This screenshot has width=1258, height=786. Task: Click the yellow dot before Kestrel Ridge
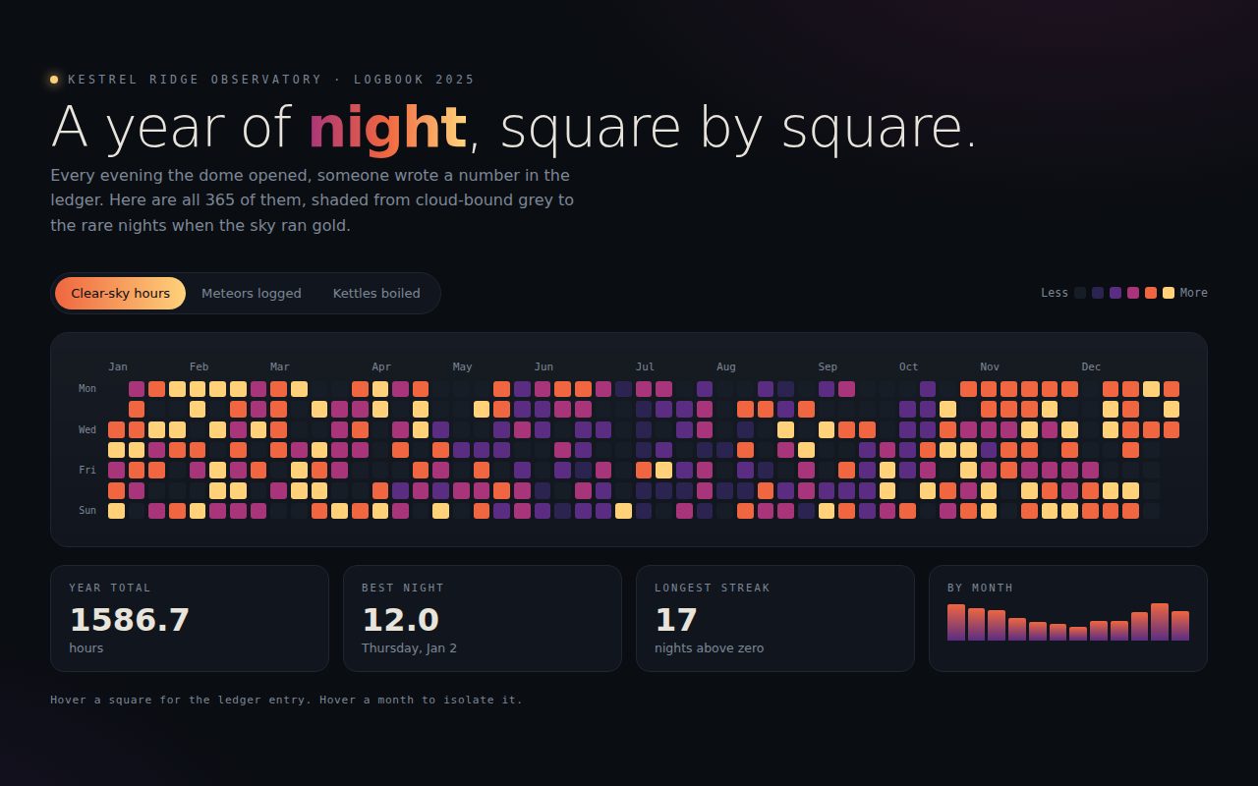[54, 80]
